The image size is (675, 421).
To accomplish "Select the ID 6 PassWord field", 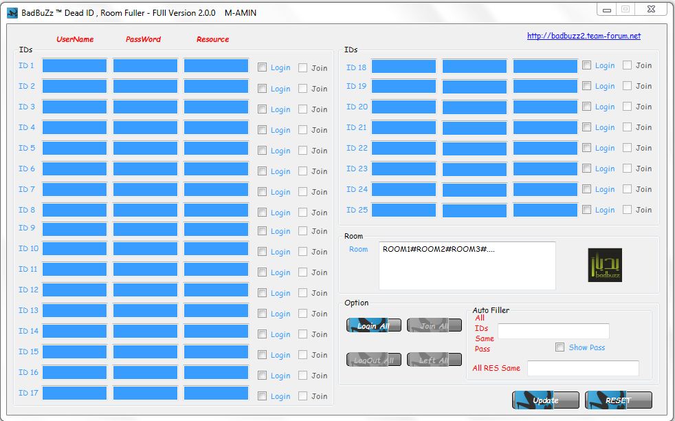I will [x=145, y=169].
